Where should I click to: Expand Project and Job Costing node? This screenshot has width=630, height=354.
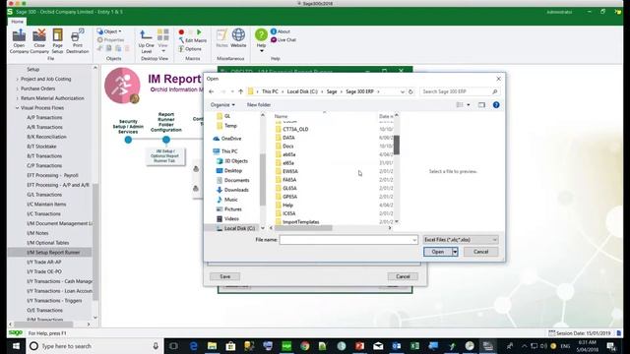18,79
